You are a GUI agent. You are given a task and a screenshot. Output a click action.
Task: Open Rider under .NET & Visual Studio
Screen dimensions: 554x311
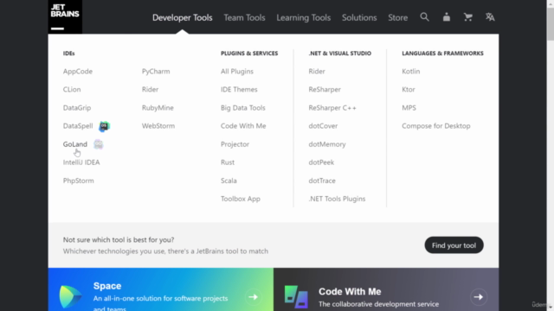pos(317,71)
